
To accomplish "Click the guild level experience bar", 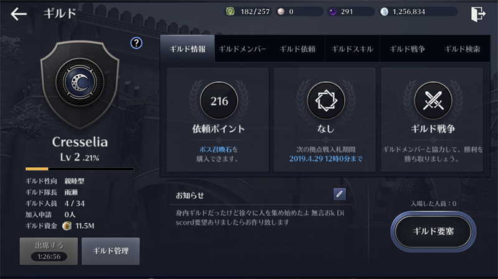I will click(80, 169).
